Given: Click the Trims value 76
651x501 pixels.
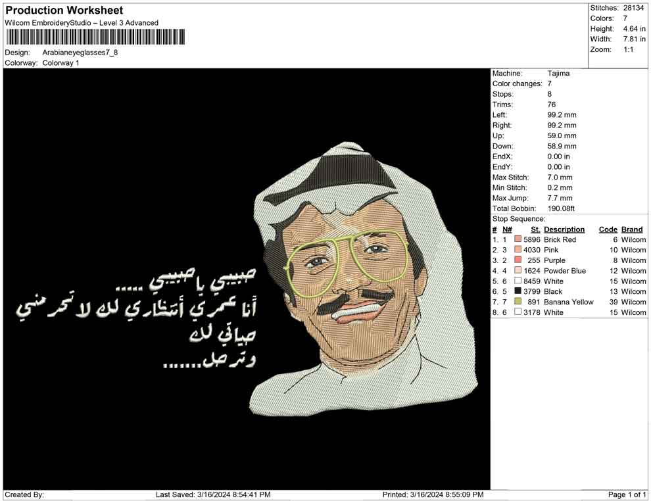Looking at the screenshot, I should (551, 105).
